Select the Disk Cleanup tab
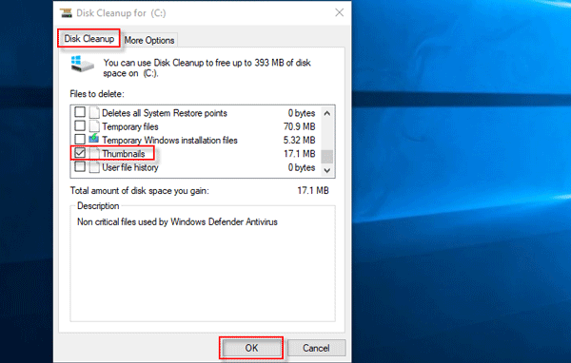571x363 pixels. click(x=89, y=39)
